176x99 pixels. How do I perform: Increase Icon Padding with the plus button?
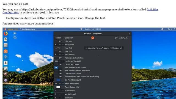pyautogui.click(x=63, y=45)
